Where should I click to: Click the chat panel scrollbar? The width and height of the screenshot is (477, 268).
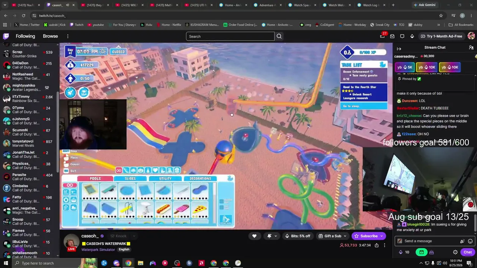(476, 223)
